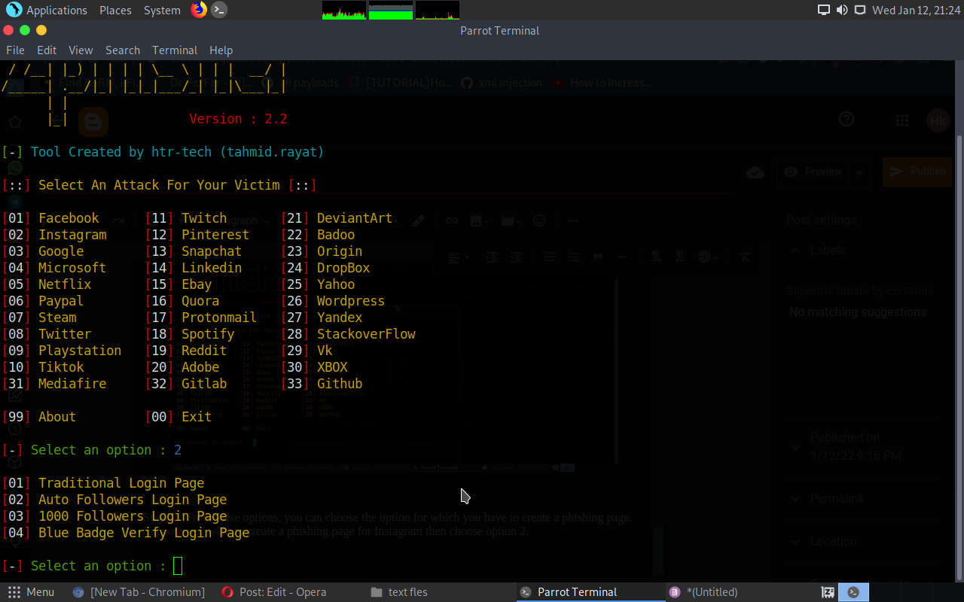Select the highlighted terminal workspace icon
The image size is (964, 602).
click(x=853, y=592)
